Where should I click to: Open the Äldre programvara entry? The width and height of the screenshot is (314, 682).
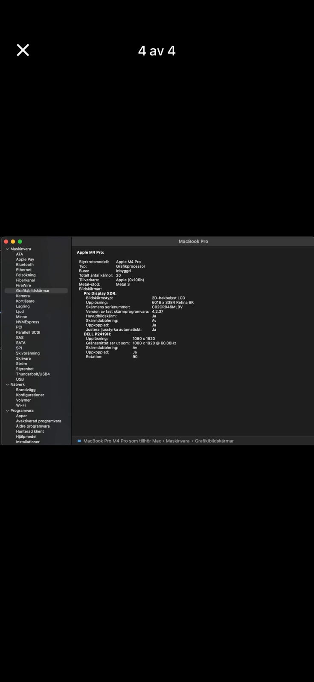tap(33, 426)
